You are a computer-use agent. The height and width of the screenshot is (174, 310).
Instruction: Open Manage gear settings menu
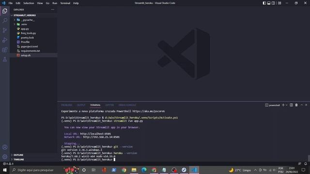tap(5, 157)
